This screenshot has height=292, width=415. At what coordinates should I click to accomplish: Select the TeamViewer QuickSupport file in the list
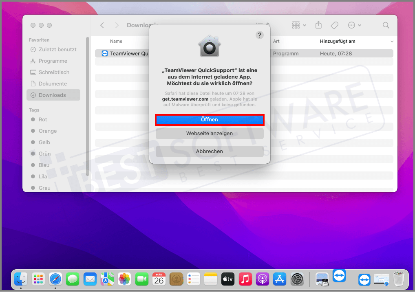click(x=122, y=53)
